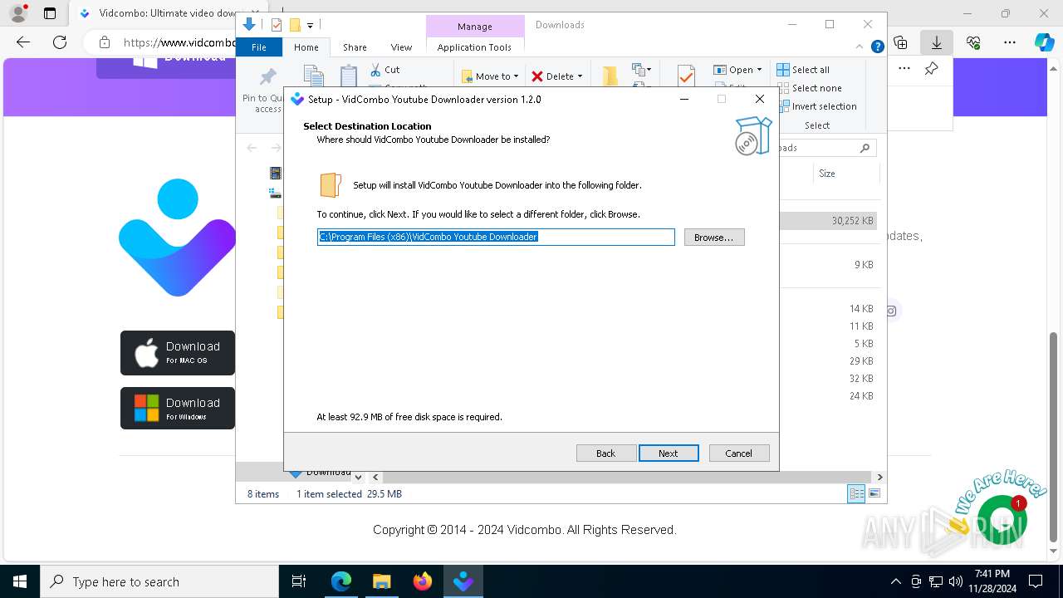Click the Explorer search box
This screenshot has width=1063, height=598.
(826, 148)
